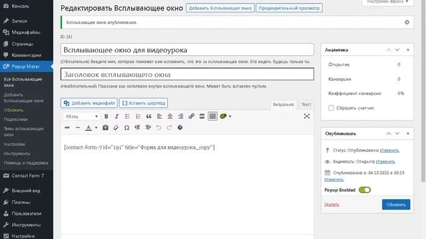Switch editor to distraction-free fullscreen
This screenshot has width=426, height=239.
click(x=307, y=116)
